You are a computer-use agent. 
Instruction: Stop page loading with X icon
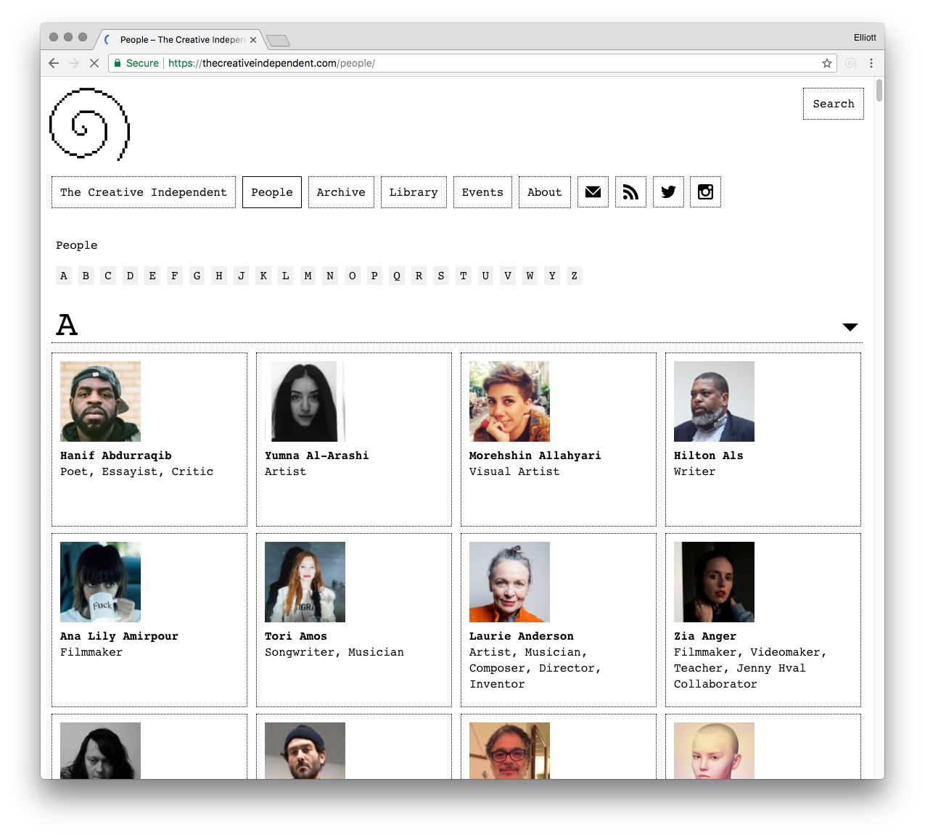coord(94,63)
